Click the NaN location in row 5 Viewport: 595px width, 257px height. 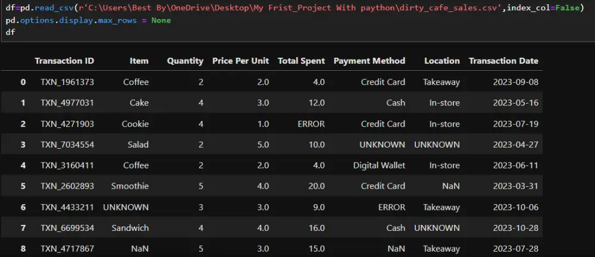pyautogui.click(x=451, y=186)
